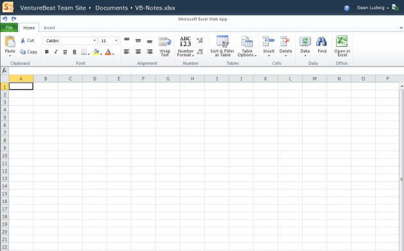Screen dimensions: 404x251
Task: Apply the red font color
Action: (108, 52)
